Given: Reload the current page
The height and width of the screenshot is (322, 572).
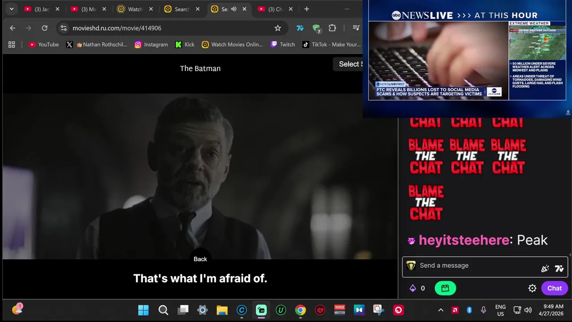Looking at the screenshot, I should tap(45, 28).
